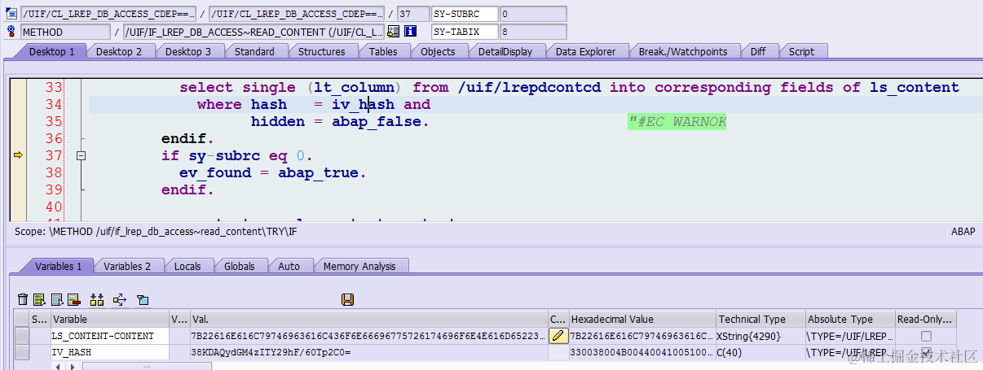Click the left scroll arrow below variable table

click(x=57, y=366)
